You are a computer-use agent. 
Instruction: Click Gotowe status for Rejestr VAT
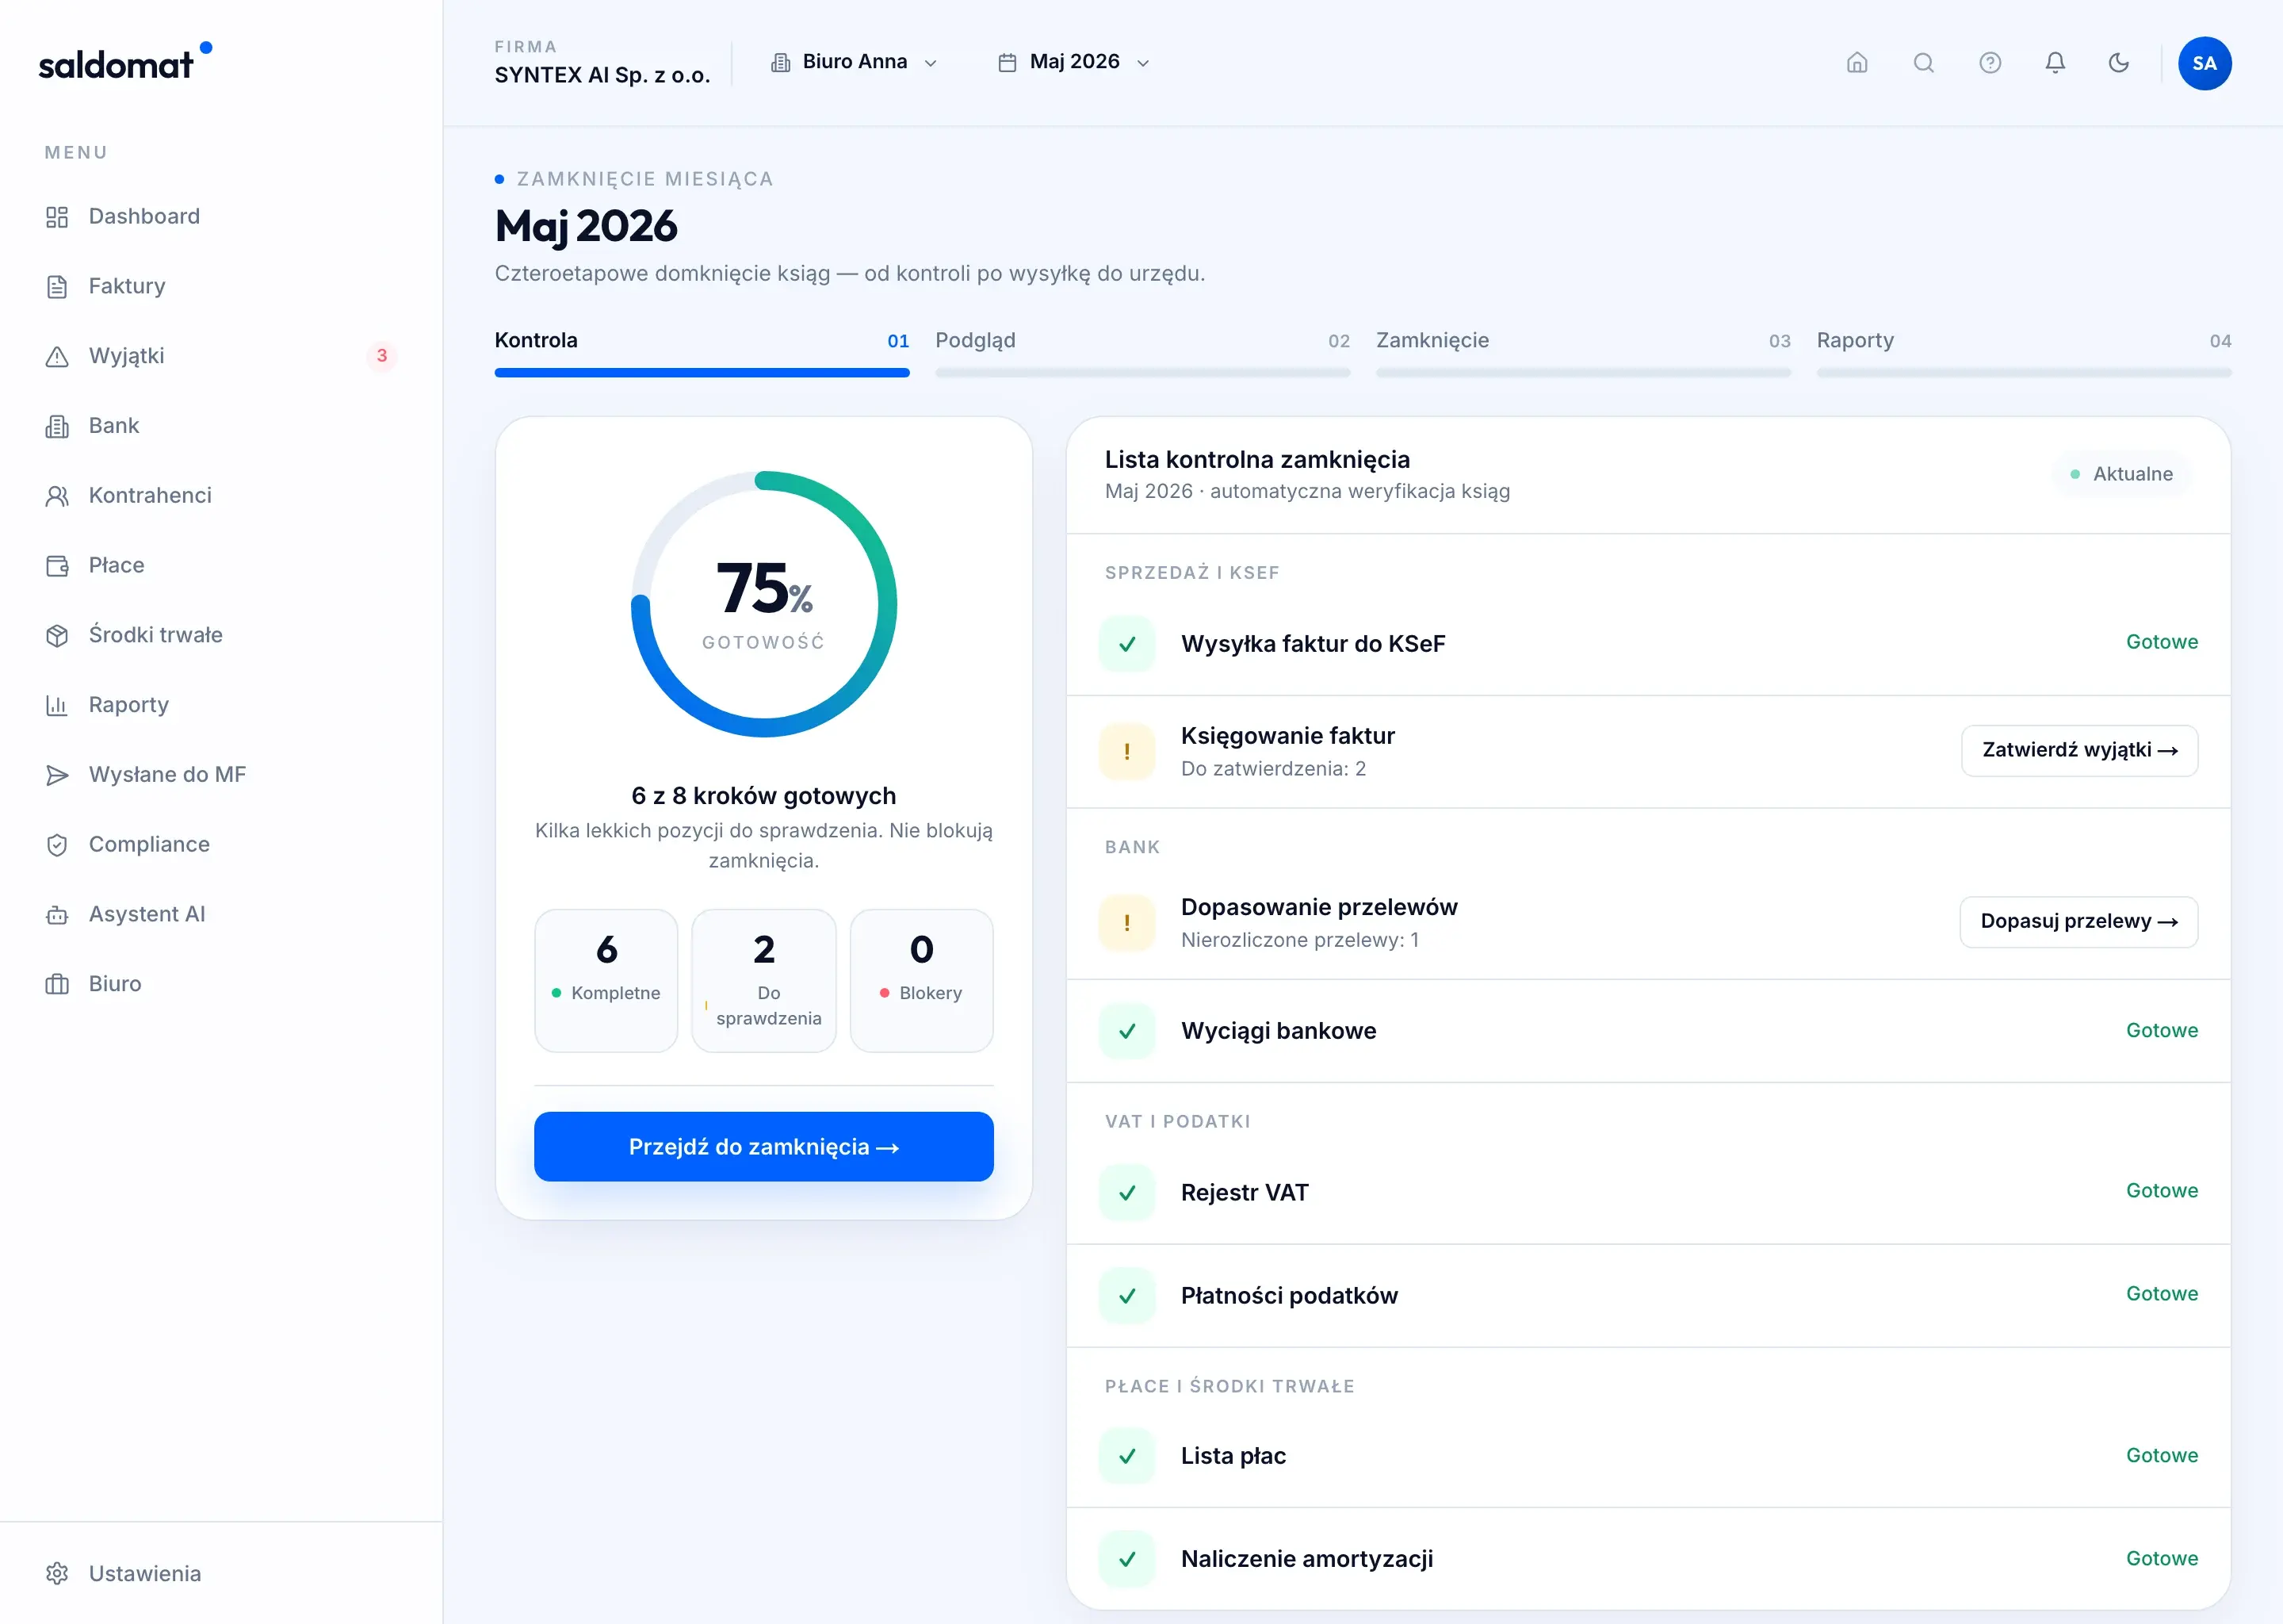[x=2162, y=1190]
